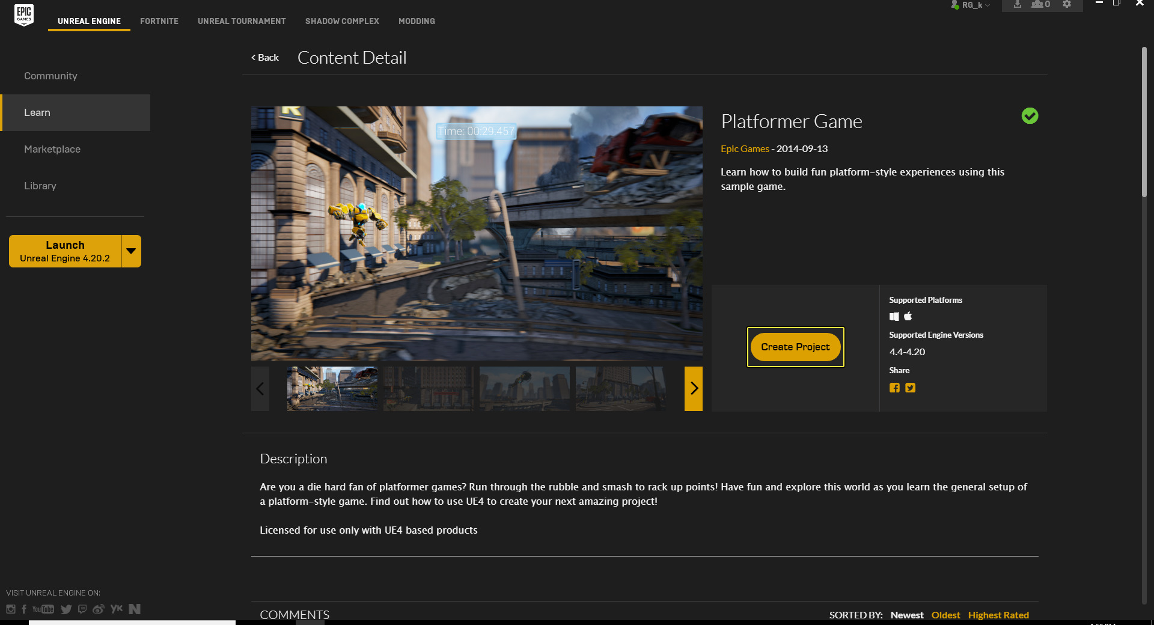1154x625 pixels.
Task: Switch to the Fortnite tab
Action: (x=159, y=21)
